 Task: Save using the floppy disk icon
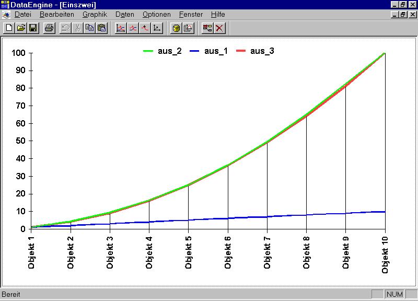click(32, 28)
